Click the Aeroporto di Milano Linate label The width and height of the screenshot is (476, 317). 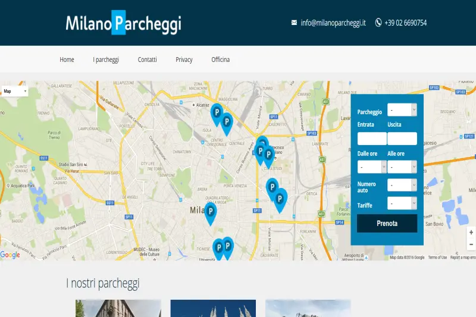(x=353, y=258)
